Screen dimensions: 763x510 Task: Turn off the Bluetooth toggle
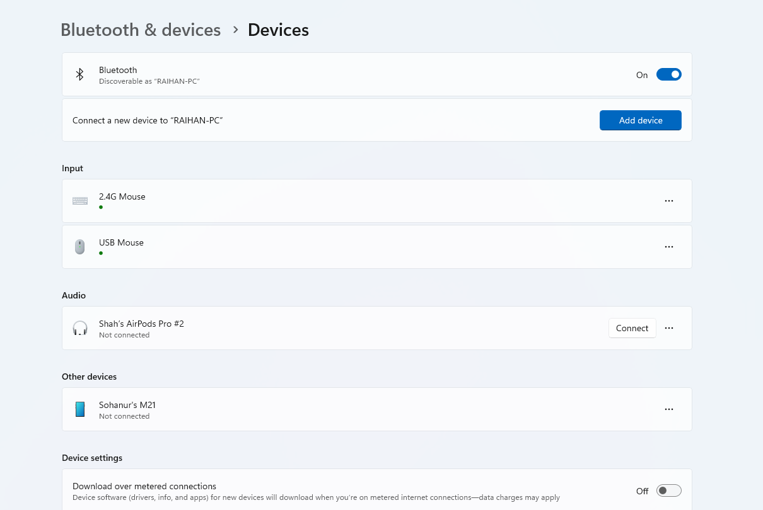pos(668,74)
